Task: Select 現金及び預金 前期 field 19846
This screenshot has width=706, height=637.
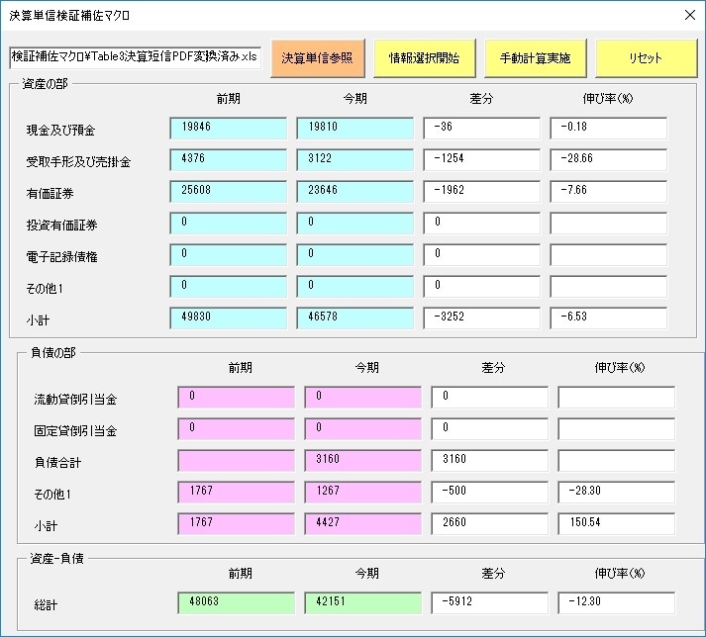Action: pyautogui.click(x=229, y=129)
